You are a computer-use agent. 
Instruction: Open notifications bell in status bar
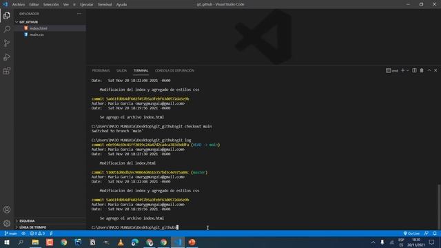pyautogui.click(x=435, y=234)
